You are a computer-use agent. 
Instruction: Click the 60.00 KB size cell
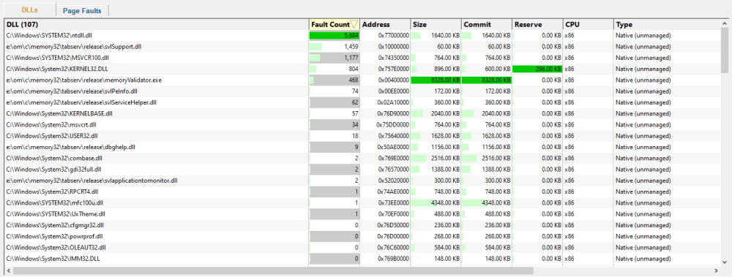coord(436,47)
